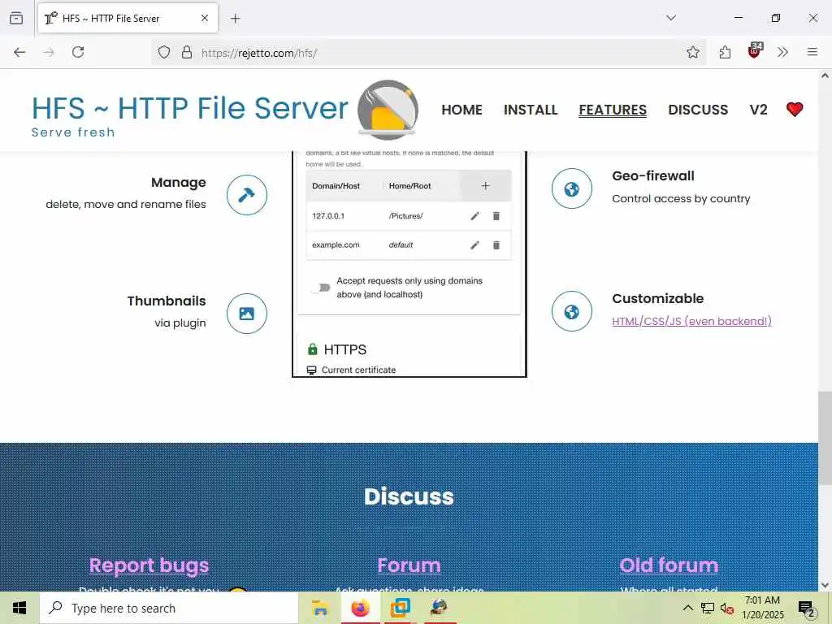
Task: Click the network tray icon
Action: coord(708,609)
